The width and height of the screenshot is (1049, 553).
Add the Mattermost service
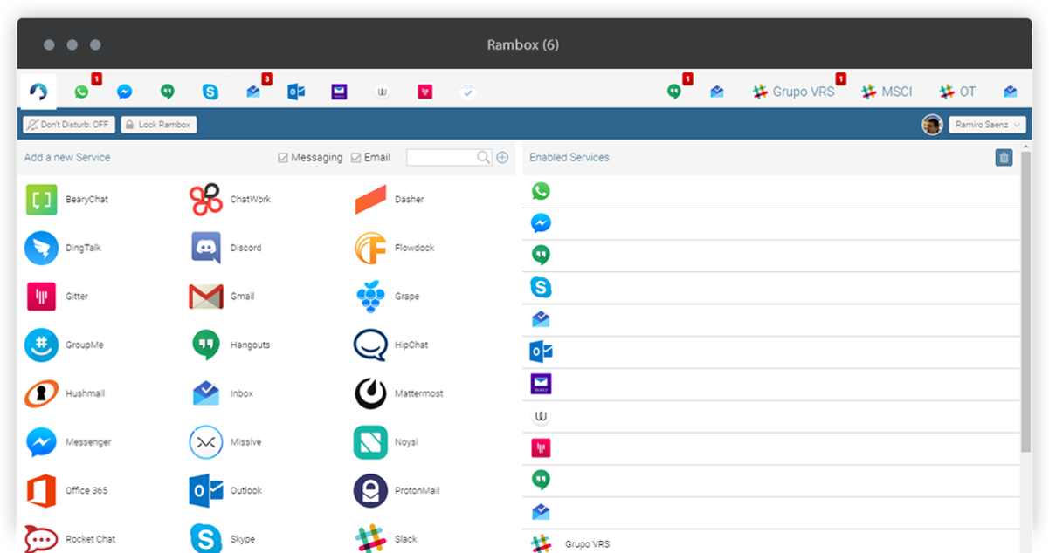point(399,394)
